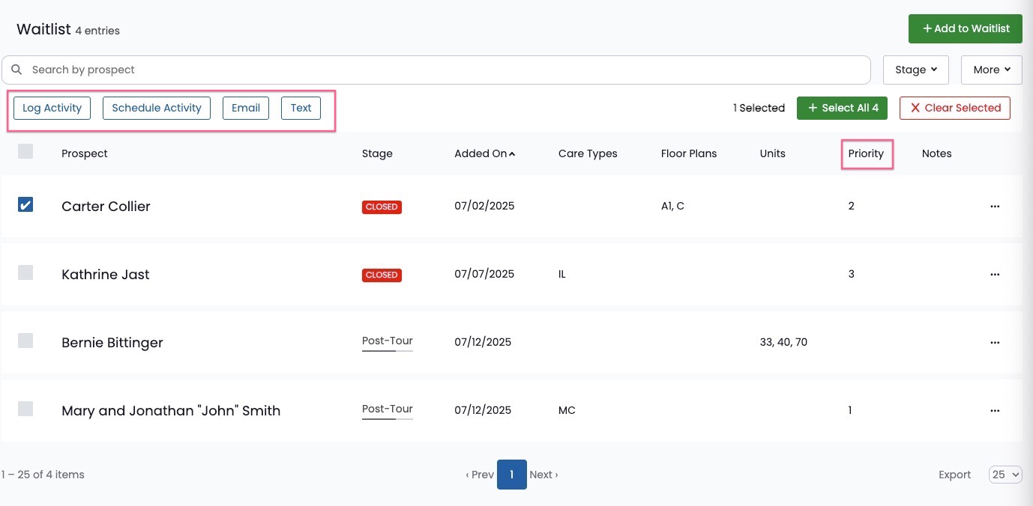Click the Clear Selected button
The image size is (1033, 506).
[x=955, y=108]
